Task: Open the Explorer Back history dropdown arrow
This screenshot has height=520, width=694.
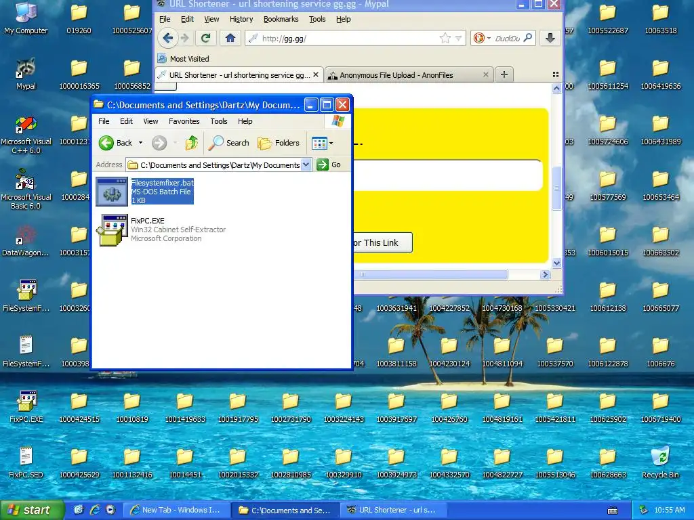Action: [140, 143]
